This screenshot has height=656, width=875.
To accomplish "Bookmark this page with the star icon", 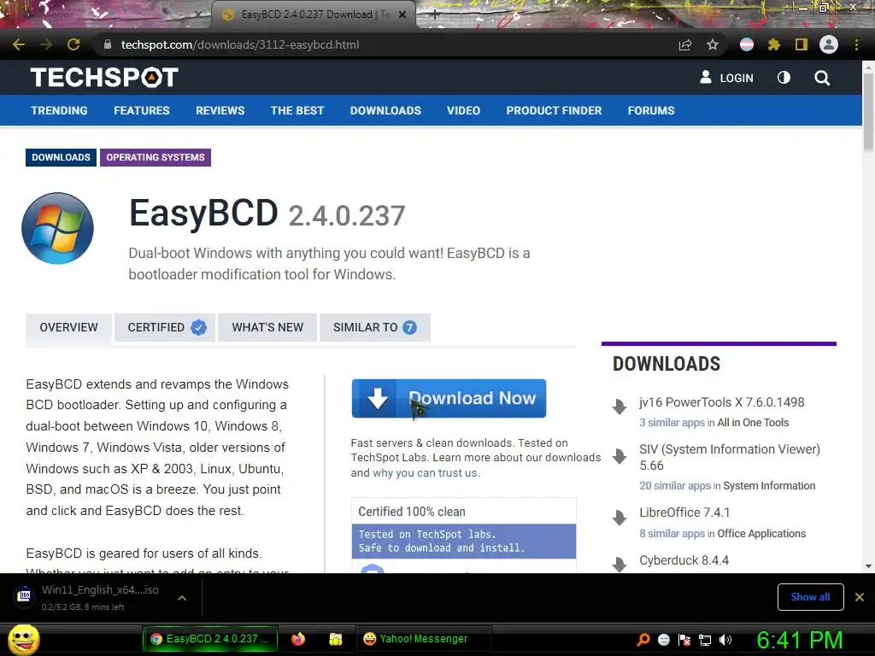I will click(x=712, y=44).
